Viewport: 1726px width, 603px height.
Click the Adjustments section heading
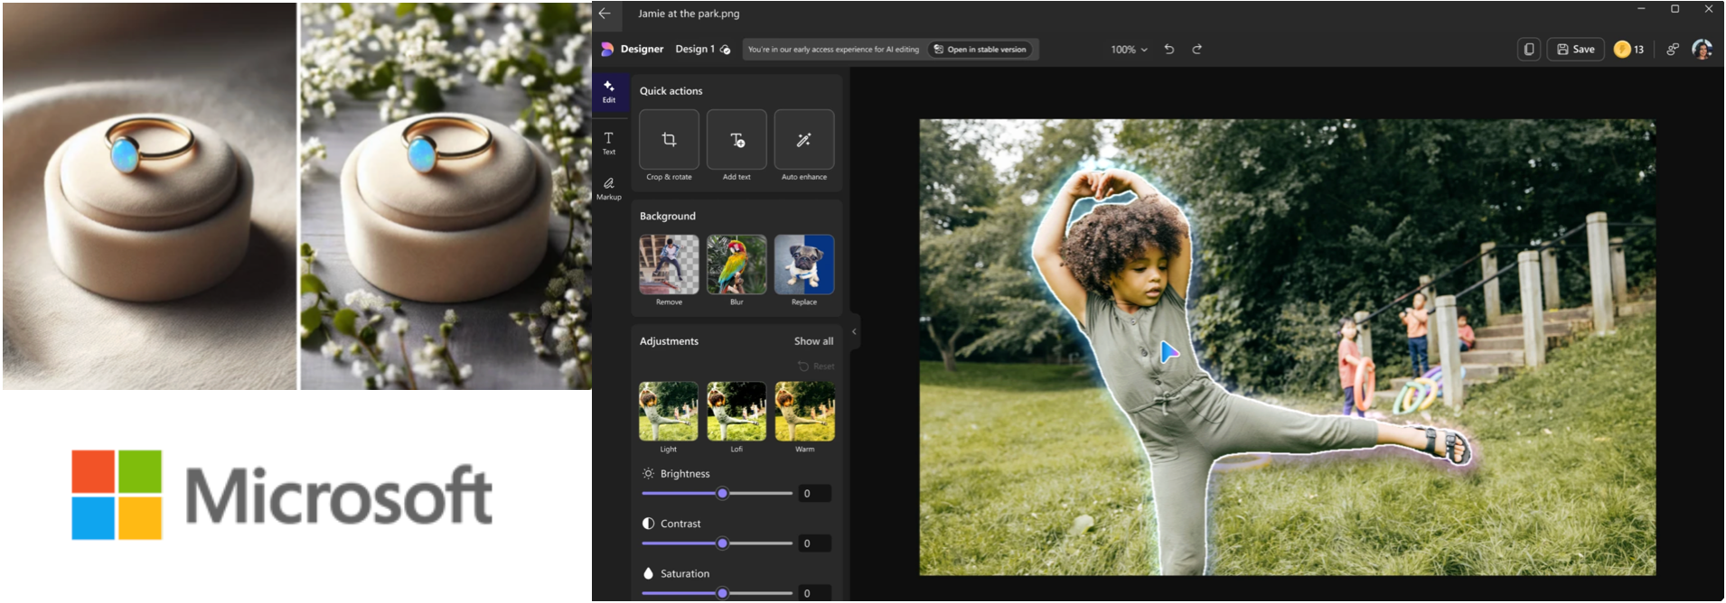coord(669,341)
